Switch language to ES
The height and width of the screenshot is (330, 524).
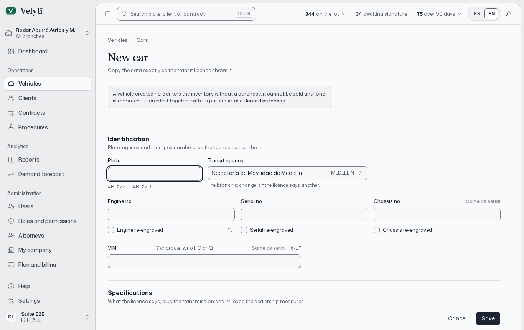(477, 14)
